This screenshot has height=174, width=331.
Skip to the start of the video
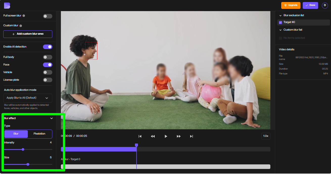click(x=140, y=136)
